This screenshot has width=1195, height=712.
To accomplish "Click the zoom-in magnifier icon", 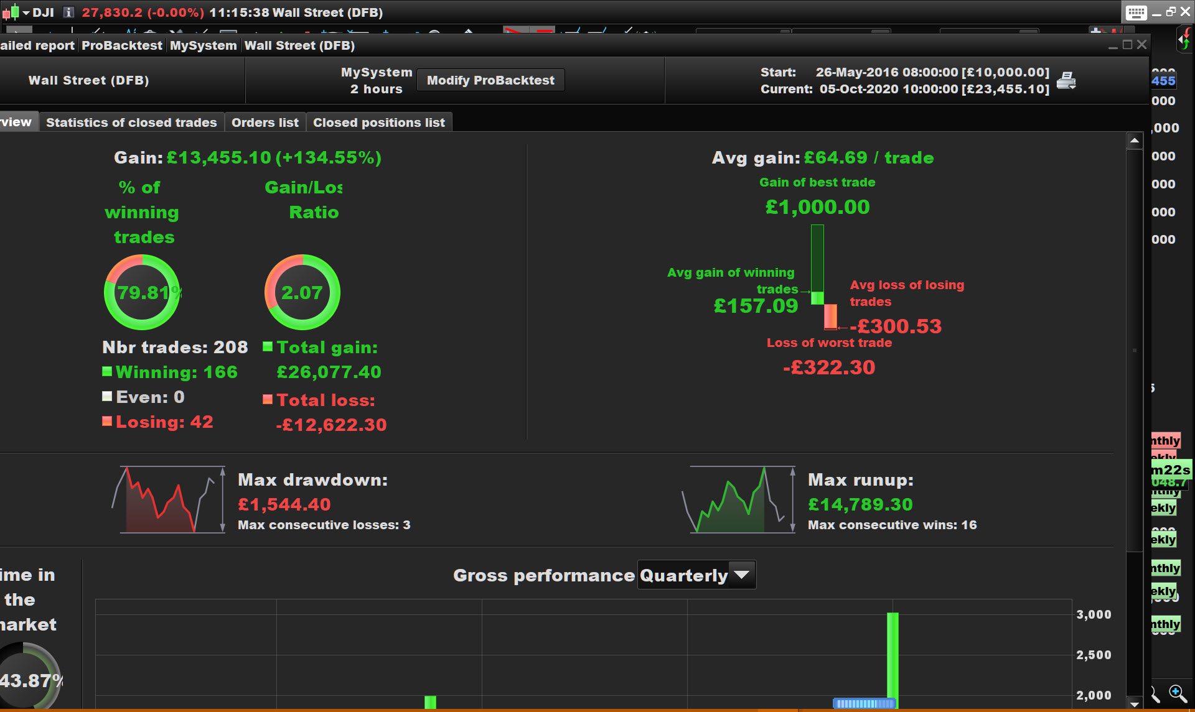I will pos(1177,693).
